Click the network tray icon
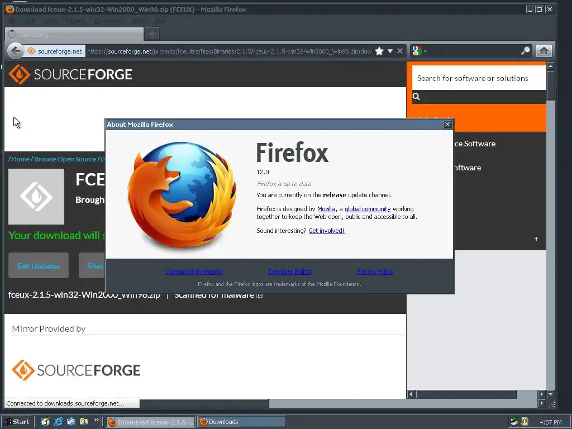572x429 pixels. (514, 422)
